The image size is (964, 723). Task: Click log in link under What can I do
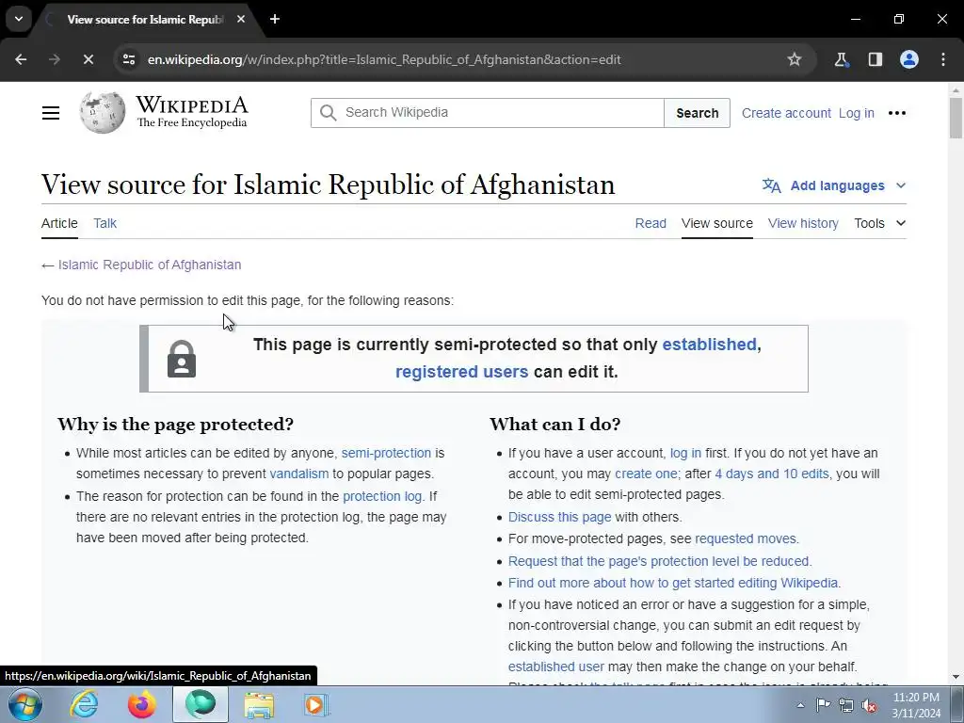685,453
